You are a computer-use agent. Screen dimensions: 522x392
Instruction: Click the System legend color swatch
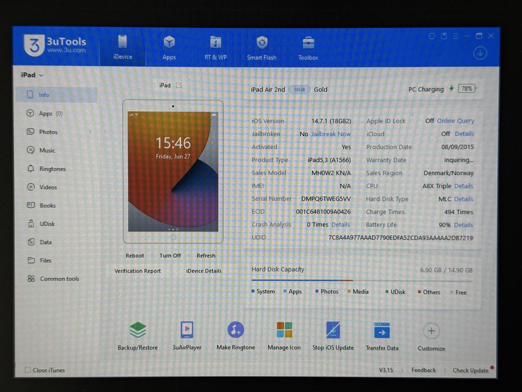(x=253, y=291)
